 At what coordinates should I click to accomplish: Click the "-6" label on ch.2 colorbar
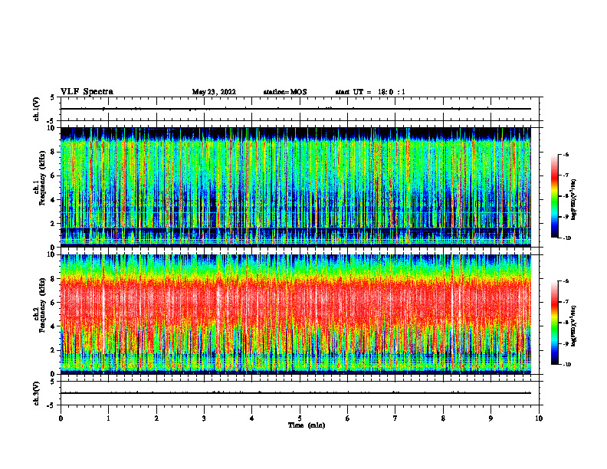(566, 281)
